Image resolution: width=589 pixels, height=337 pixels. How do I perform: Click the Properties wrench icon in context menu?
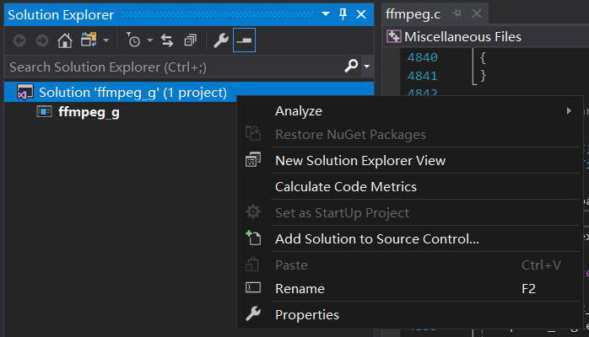pos(253,314)
